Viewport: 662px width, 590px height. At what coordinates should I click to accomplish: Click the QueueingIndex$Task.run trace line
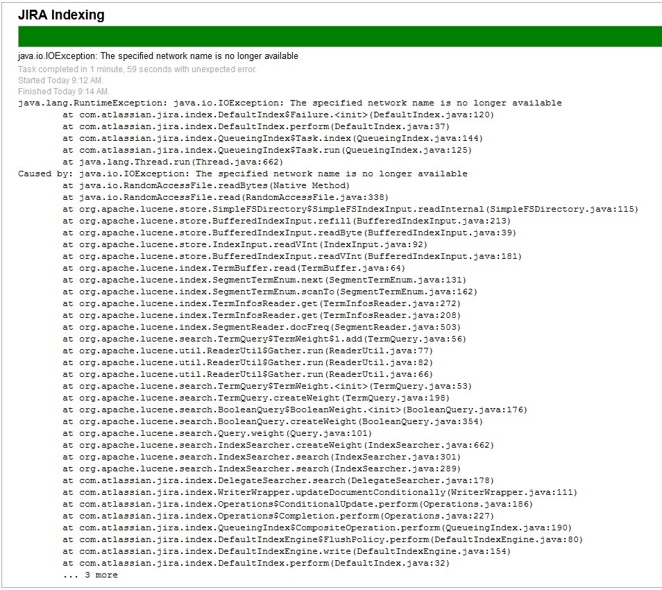click(x=267, y=150)
